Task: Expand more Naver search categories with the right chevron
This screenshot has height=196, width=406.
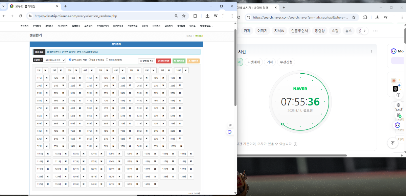Action: pos(364,31)
